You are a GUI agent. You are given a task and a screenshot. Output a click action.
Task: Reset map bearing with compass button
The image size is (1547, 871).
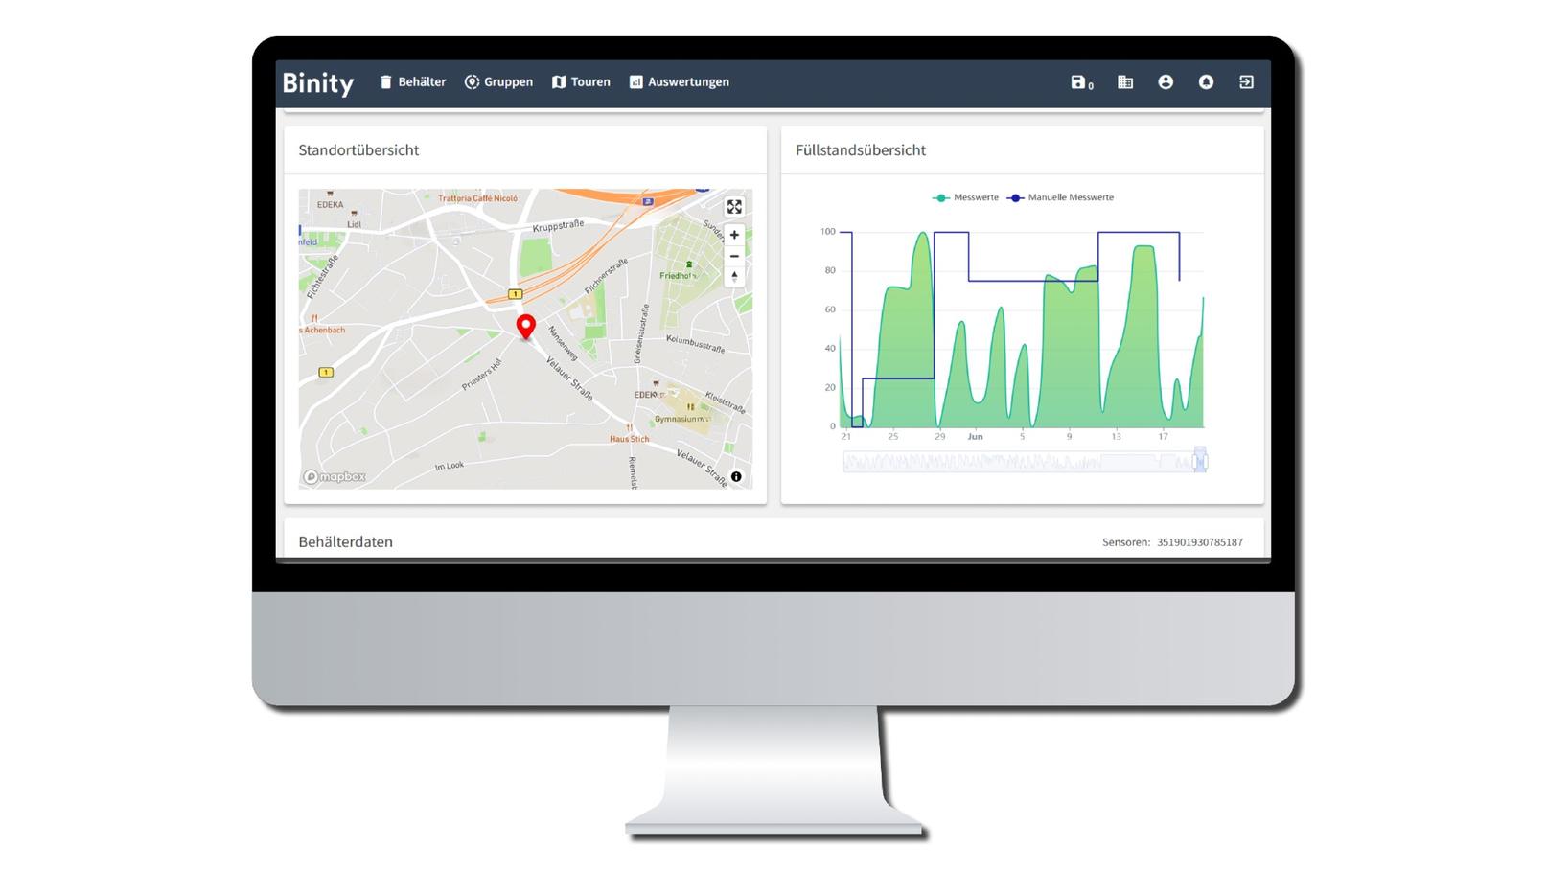[x=734, y=277]
